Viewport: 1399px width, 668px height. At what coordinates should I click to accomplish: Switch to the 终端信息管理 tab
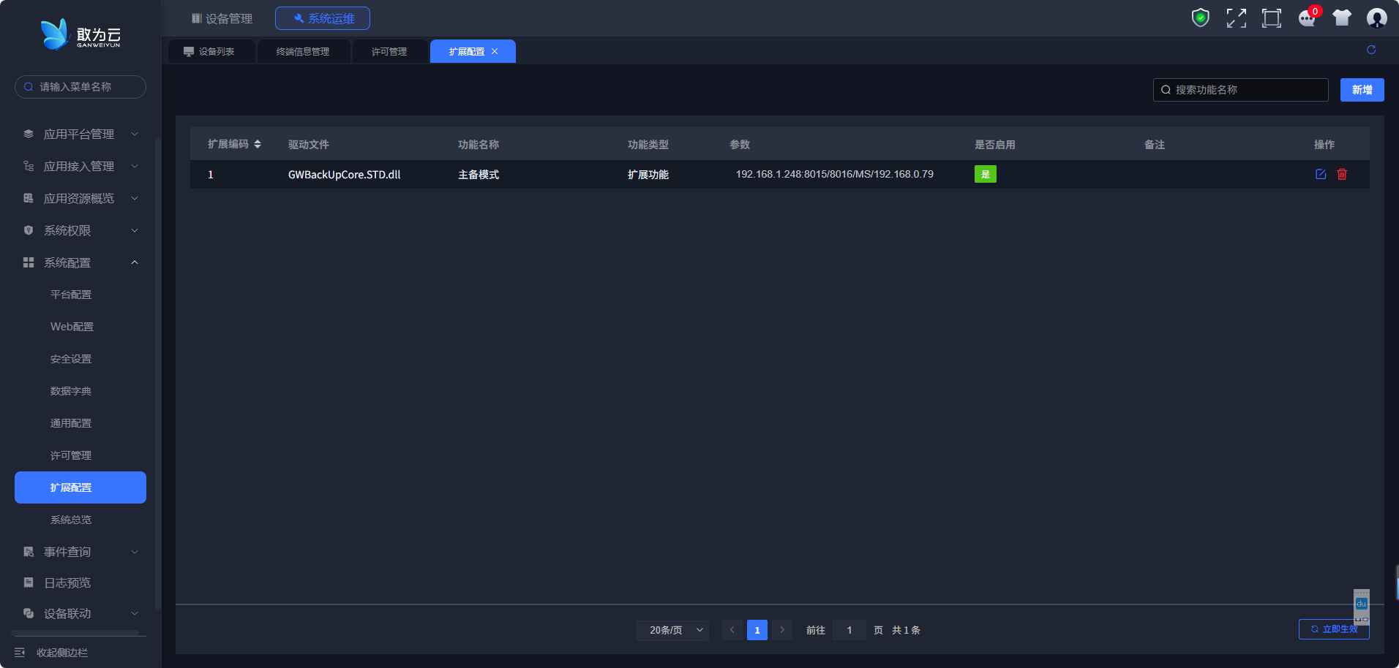[303, 51]
